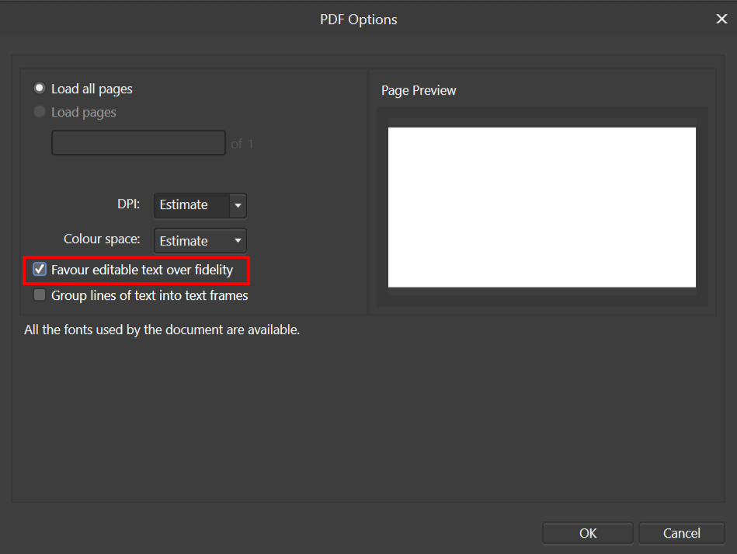Click the blank page preview thumbnail

point(541,207)
